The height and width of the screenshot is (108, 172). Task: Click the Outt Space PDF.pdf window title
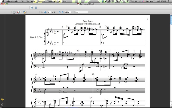click(87, 4)
